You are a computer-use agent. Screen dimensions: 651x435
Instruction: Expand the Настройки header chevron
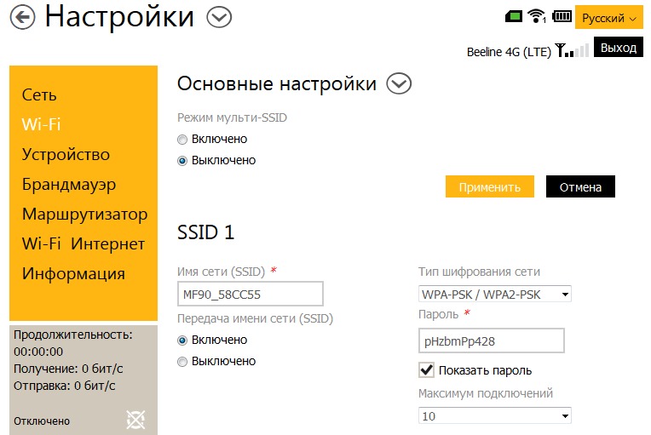click(220, 16)
